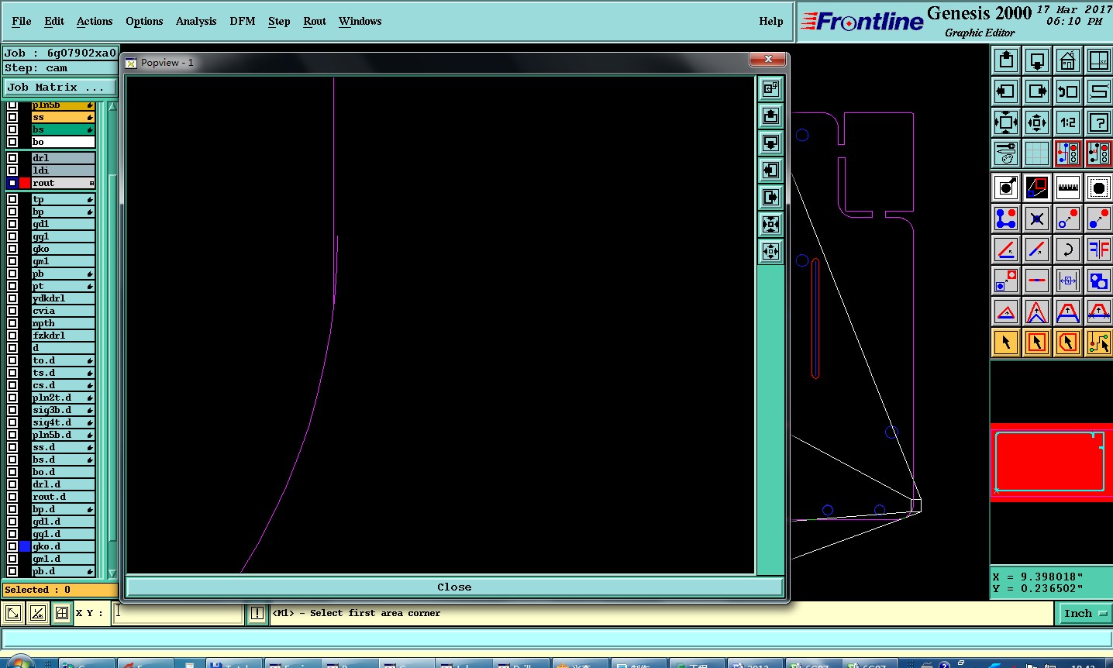Select the pln2t.d layer row
The image size is (1113, 668).
[63, 398]
